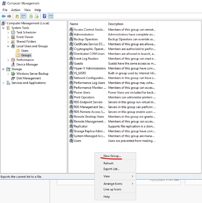Click the Replicator group icon
The image size is (202, 203).
71,126
